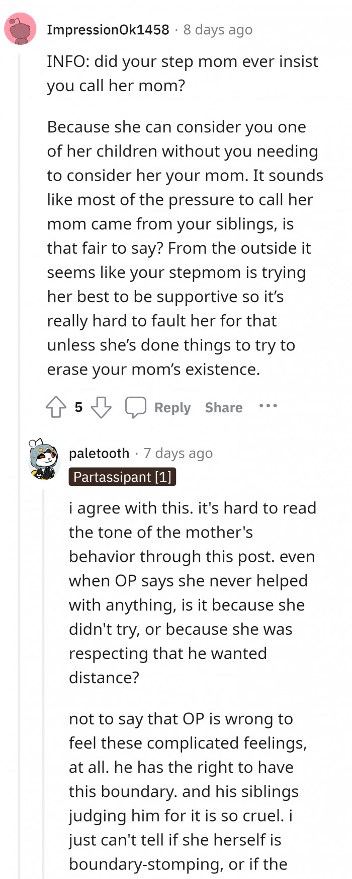Image resolution: width=352 pixels, height=879 pixels.
Task: Click the Partassipant [1] flair badge
Action: pyautogui.click(x=122, y=477)
